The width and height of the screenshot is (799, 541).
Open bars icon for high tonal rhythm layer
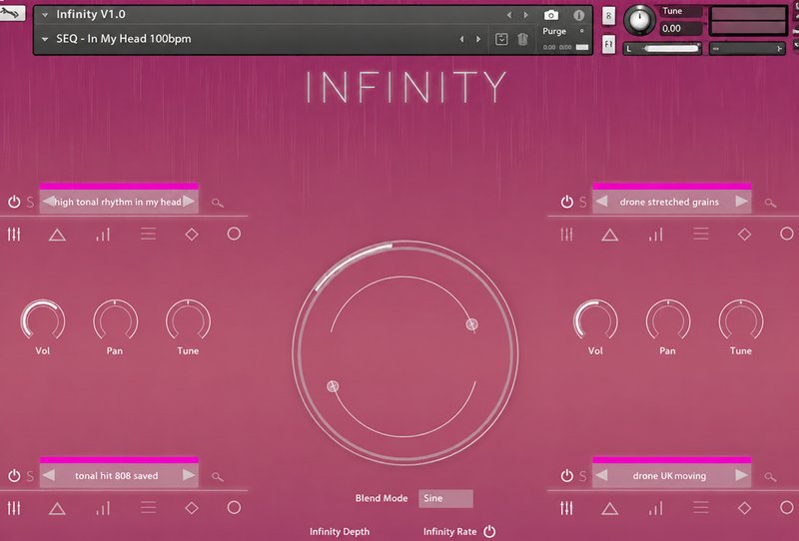(103, 235)
